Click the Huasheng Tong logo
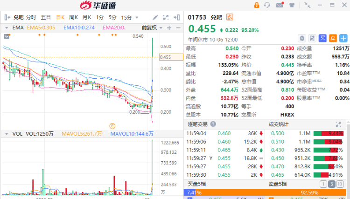This screenshot has height=199, width=350. (x=98, y=5)
